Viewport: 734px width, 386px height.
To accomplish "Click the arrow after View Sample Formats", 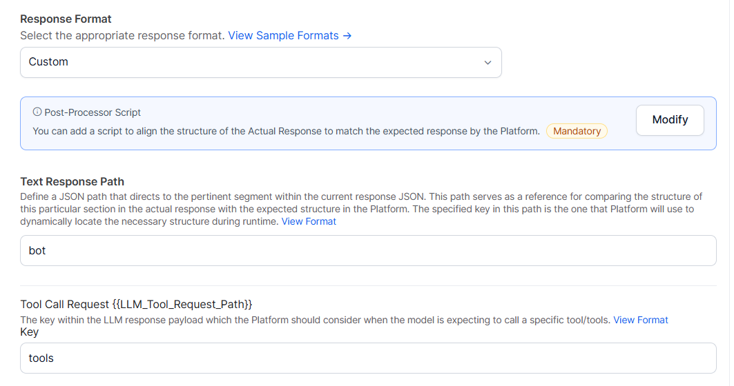I will pyautogui.click(x=347, y=35).
